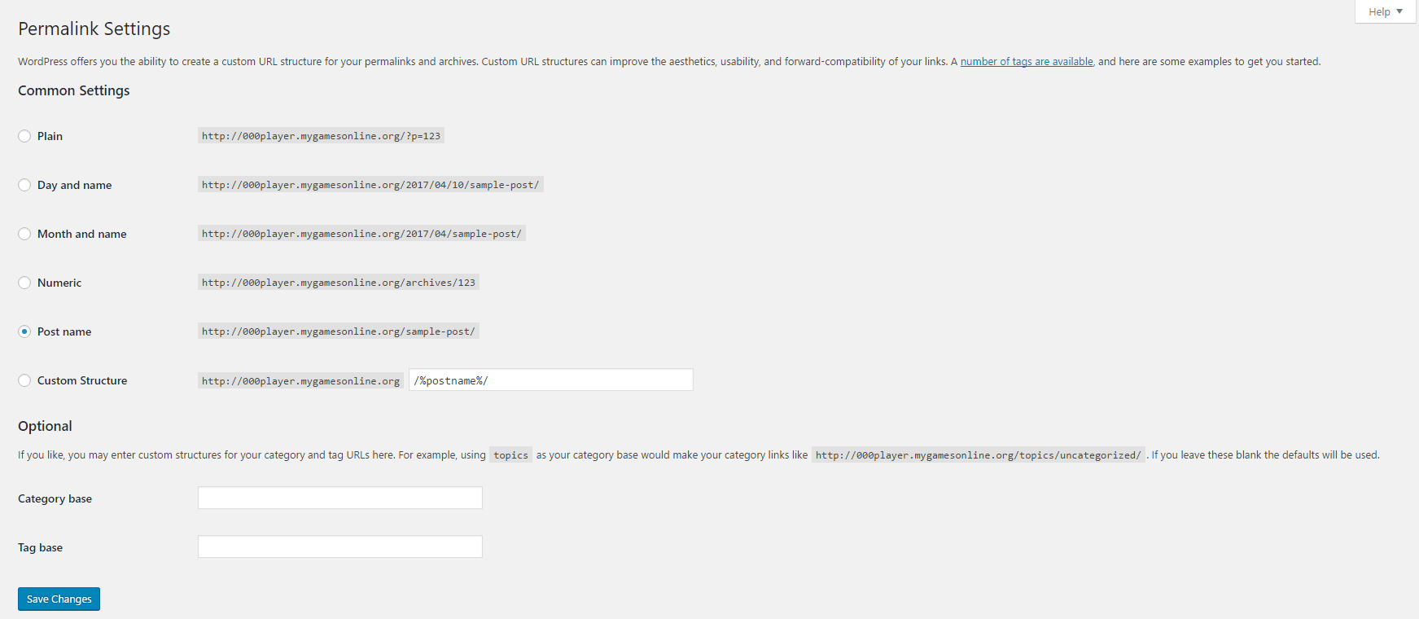
Task: Click the Day and name example URL
Action: (370, 185)
